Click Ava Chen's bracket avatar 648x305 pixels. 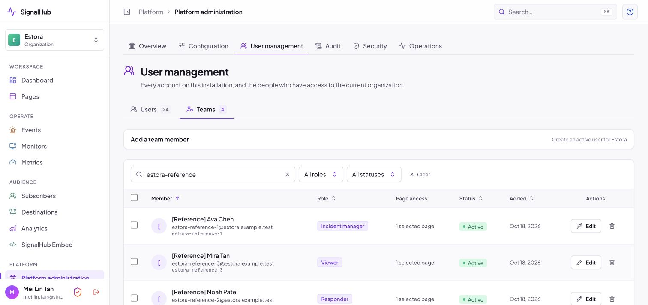pyautogui.click(x=159, y=226)
